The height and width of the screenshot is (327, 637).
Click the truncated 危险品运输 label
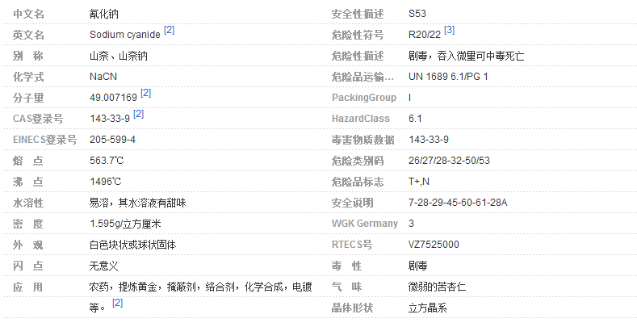tap(363, 77)
